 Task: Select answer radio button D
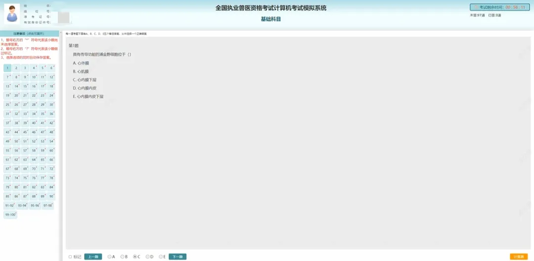click(147, 257)
